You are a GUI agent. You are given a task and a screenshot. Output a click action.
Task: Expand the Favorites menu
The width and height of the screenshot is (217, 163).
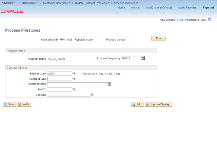8,3
